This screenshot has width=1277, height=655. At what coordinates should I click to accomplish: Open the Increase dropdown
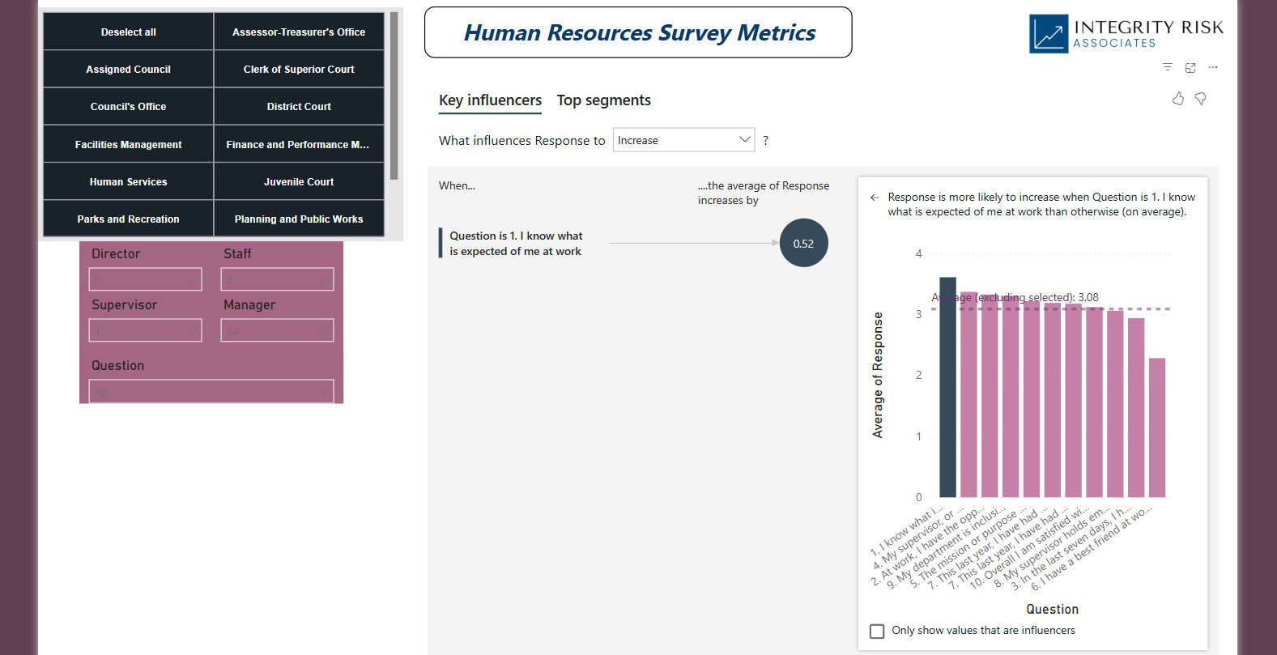coord(684,140)
